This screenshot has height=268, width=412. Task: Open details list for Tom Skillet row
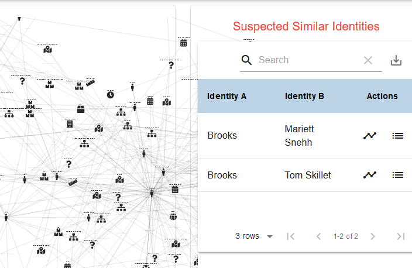397,175
